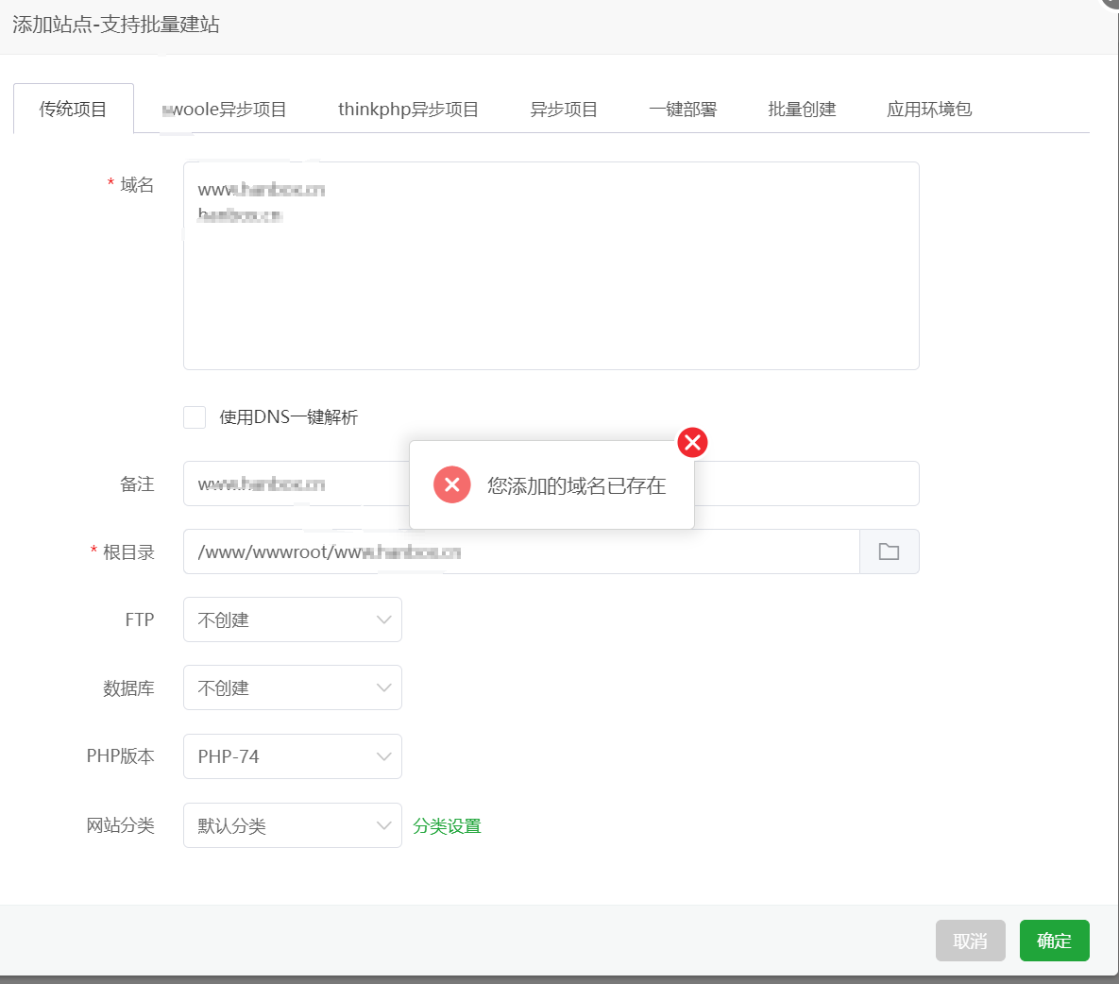Focus the 域名 textarea

coord(551,265)
